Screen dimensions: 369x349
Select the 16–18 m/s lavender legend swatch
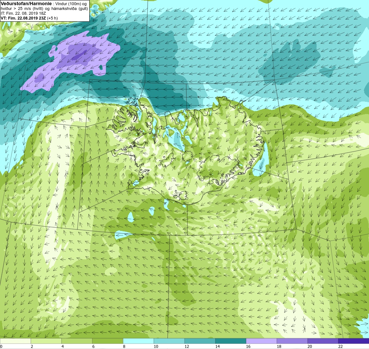[x=261, y=341]
